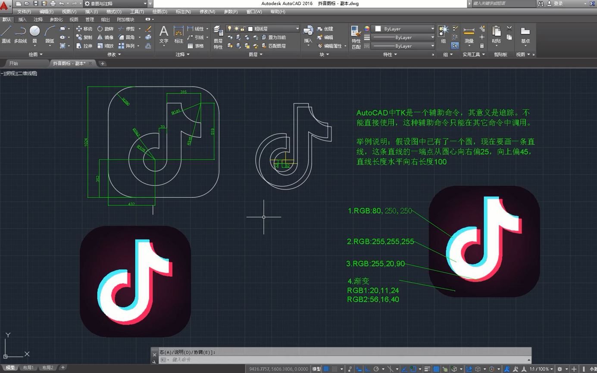597x373 pixels.
Task: Open the 修改(M) menu
Action: point(207,12)
